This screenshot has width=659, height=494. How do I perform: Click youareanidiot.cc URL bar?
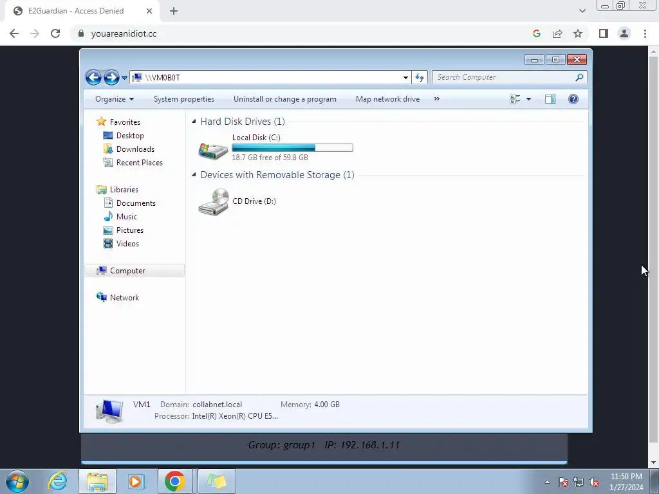coord(124,33)
